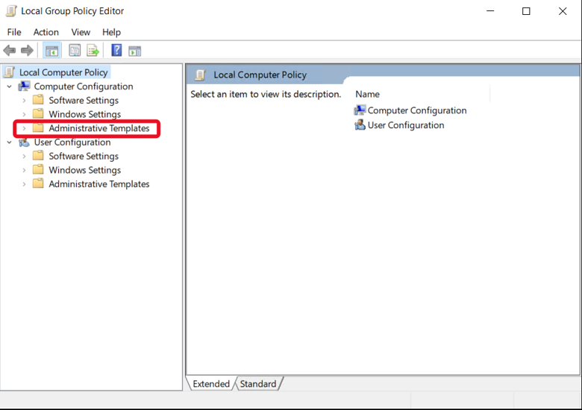Switch to the Extended tab
Image resolution: width=582 pixels, height=410 pixels.
(211, 384)
